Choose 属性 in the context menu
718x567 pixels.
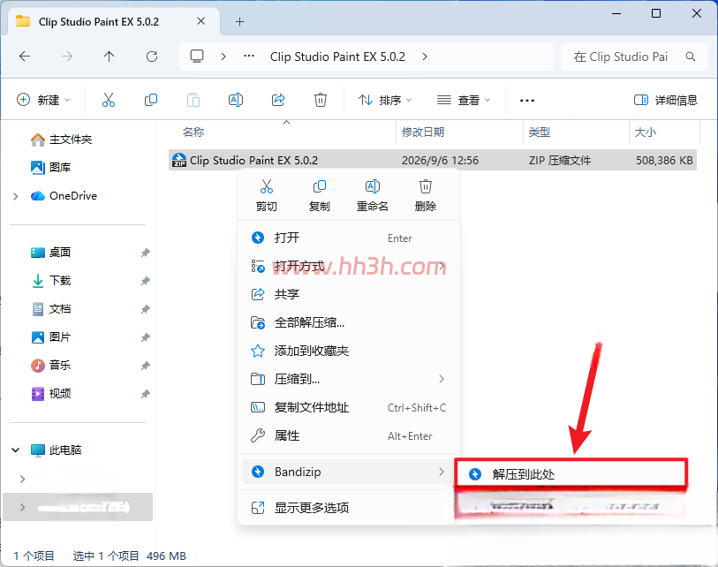(349, 435)
